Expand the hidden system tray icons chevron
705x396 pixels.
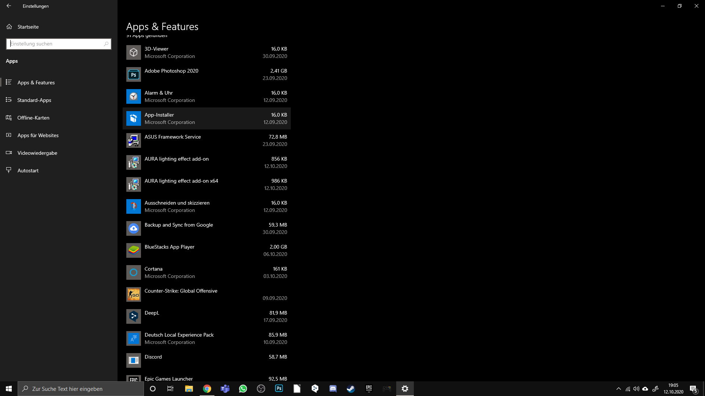coord(618,389)
